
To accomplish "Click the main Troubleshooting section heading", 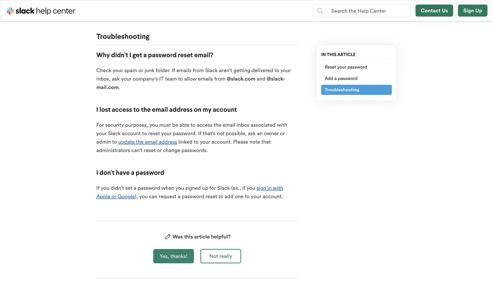I will pyautogui.click(x=123, y=37).
